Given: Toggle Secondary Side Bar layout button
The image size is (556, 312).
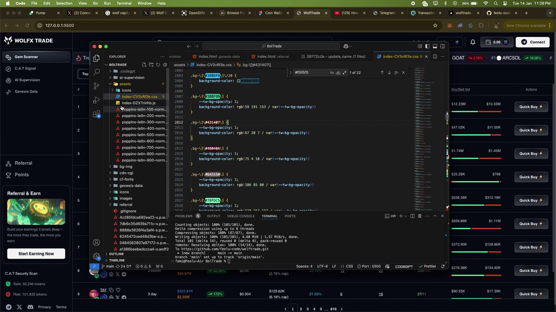Looking at the screenshot, I should tap(442, 46).
